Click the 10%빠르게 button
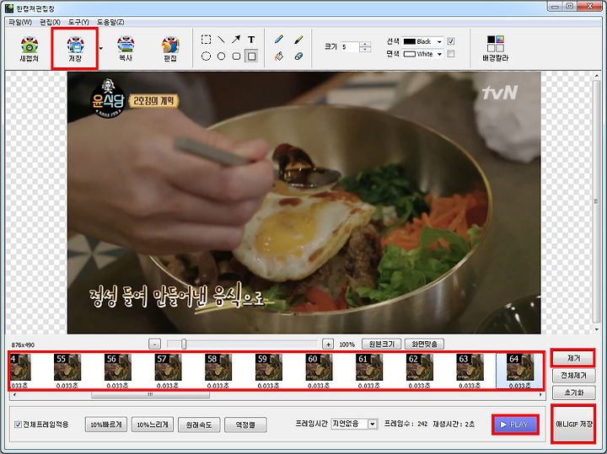607x454 pixels. pyautogui.click(x=105, y=425)
